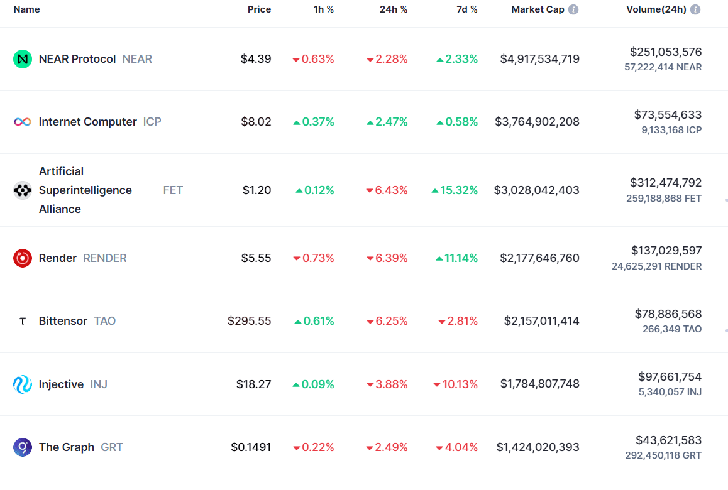The width and height of the screenshot is (728, 490).
Task: Open the Bittensor coin page link
Action: click(63, 321)
